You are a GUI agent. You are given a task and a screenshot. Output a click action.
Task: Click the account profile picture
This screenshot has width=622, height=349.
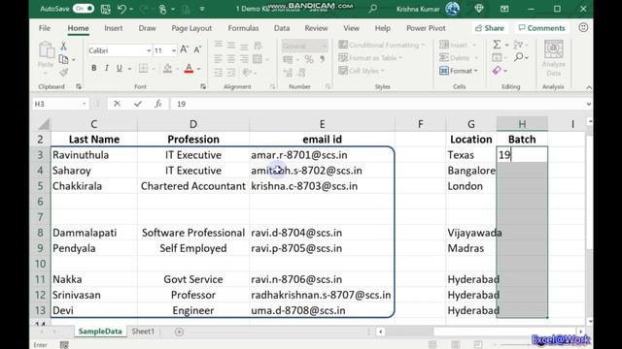452,9
